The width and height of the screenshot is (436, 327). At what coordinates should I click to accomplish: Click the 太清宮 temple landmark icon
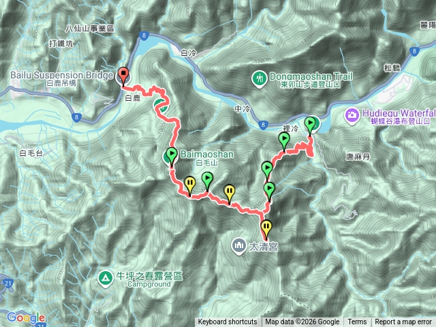238,246
